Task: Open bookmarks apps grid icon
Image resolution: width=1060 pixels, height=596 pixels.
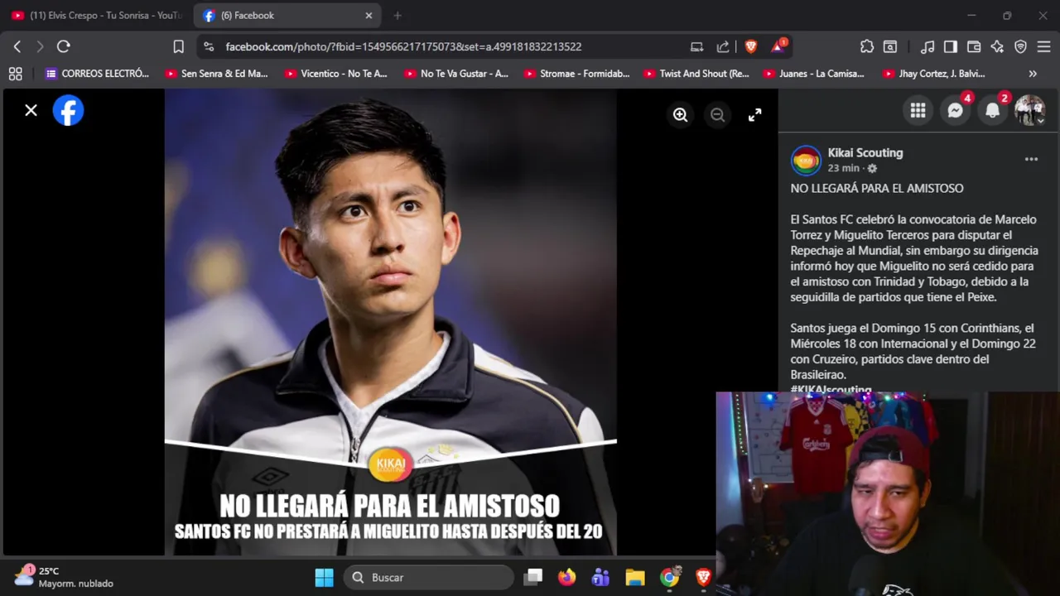Action: tap(15, 74)
